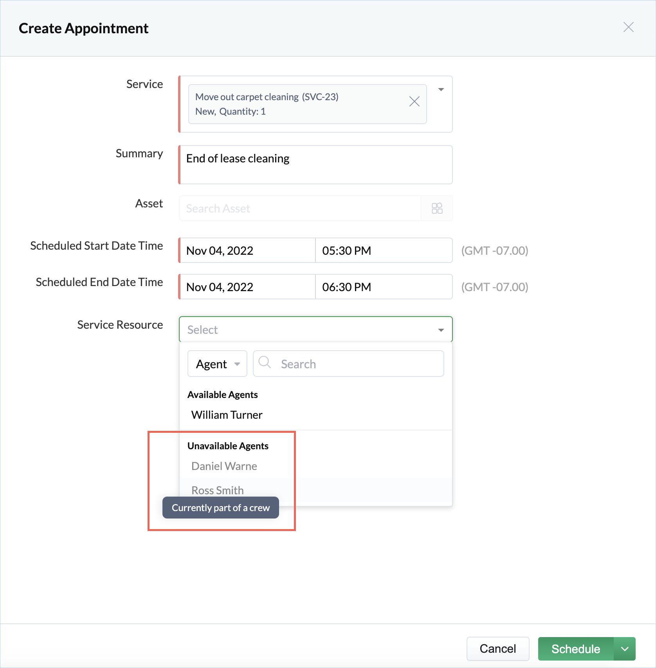The image size is (656, 668).
Task: Cancel the appointment creation
Action: coord(498,649)
